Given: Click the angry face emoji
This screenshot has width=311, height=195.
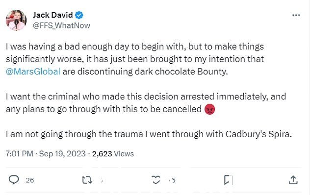Looking at the screenshot, I should 209,109.
